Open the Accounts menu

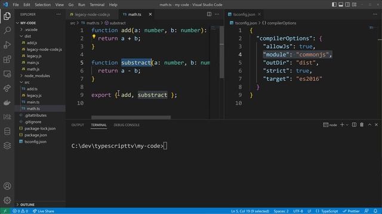click(x=7, y=186)
